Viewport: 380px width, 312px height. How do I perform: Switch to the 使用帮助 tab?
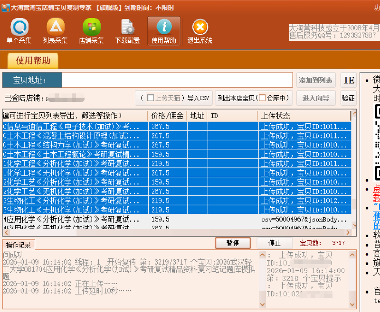pyautogui.click(x=33, y=61)
